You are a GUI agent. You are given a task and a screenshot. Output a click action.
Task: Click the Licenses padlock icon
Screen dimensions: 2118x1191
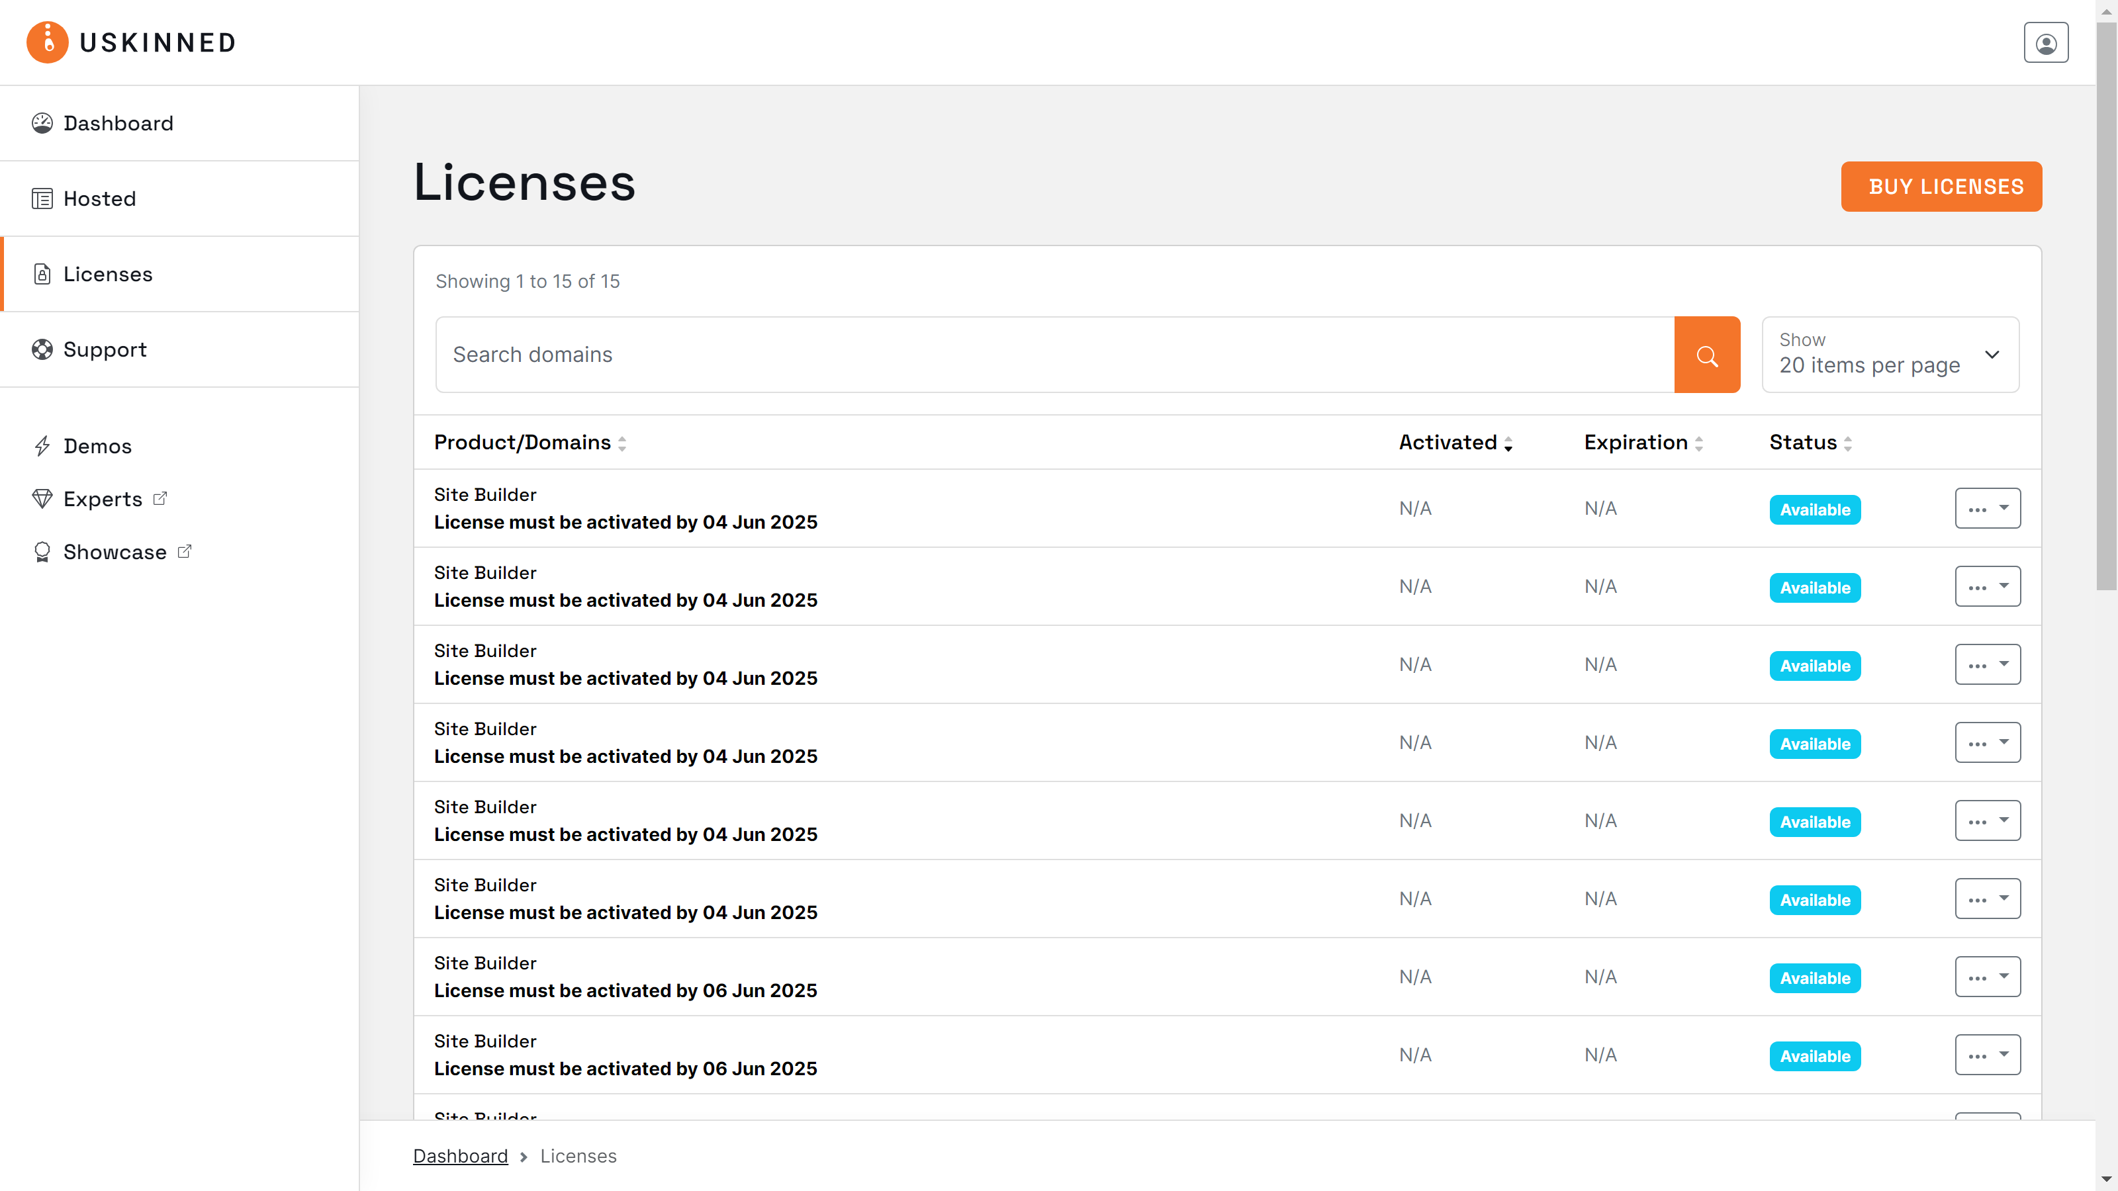pyautogui.click(x=43, y=274)
